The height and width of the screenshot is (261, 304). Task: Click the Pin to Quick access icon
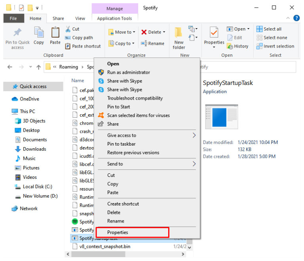17,33
